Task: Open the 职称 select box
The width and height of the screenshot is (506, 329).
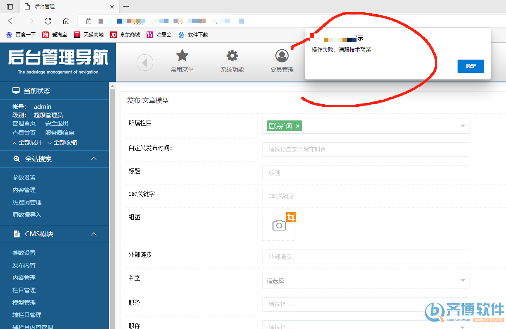Action: [x=366, y=326]
